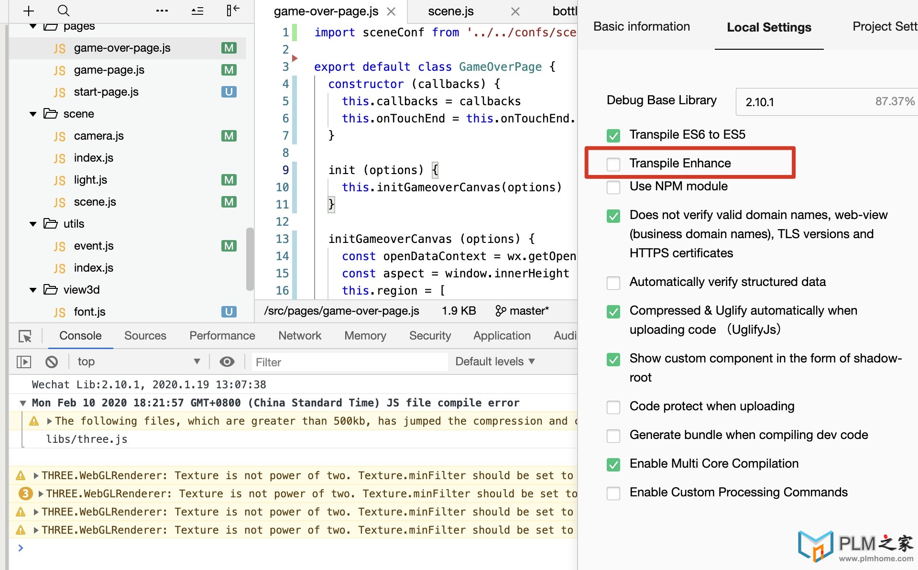This screenshot has width=918, height=570.
Task: Enable the Transpile Enhance checkbox
Action: pyautogui.click(x=613, y=164)
